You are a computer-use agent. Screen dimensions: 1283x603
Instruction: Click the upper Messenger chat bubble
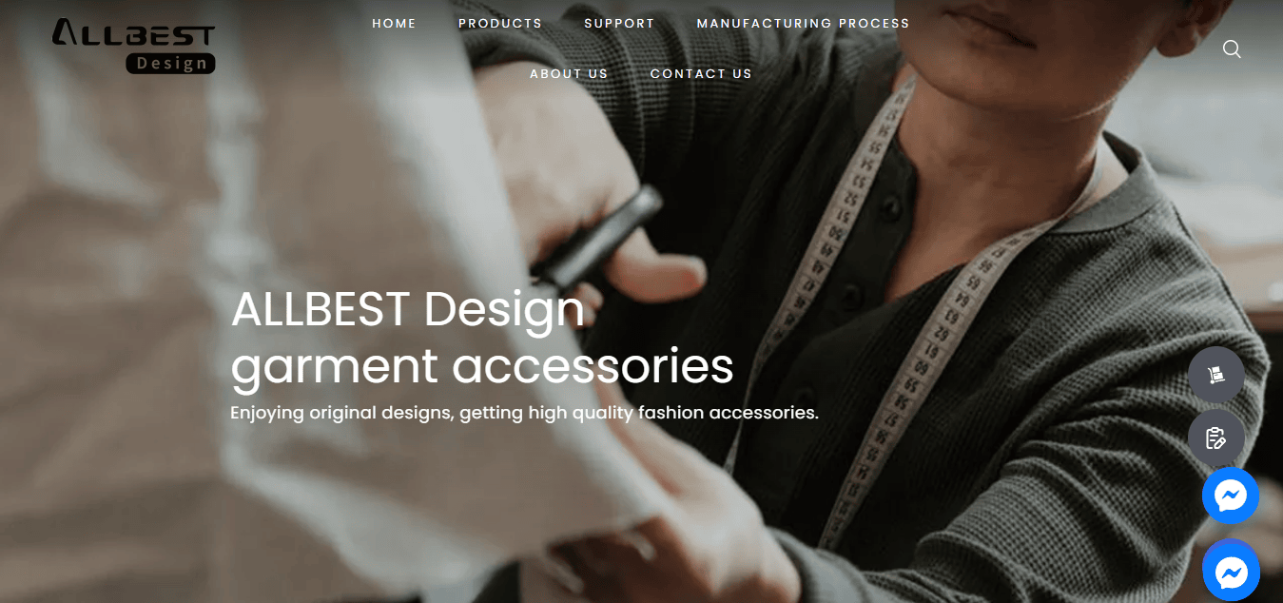click(x=1231, y=496)
